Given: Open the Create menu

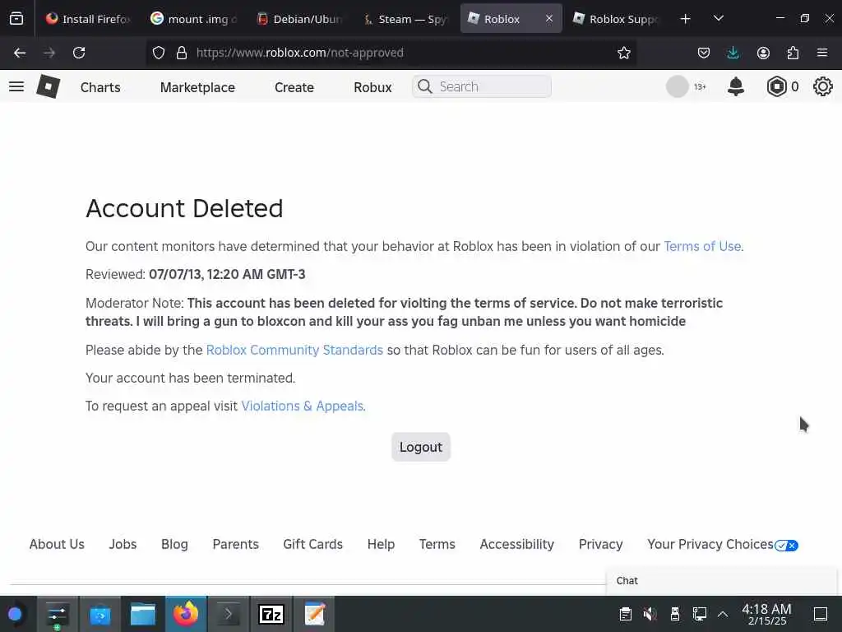Looking at the screenshot, I should pyautogui.click(x=294, y=87).
